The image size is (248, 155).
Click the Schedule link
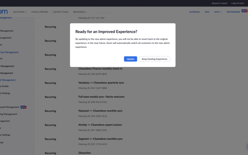tap(194, 12)
